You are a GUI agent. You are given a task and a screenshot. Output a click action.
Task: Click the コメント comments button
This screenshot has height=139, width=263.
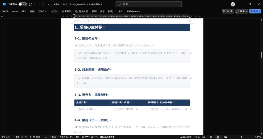coord(228,11)
